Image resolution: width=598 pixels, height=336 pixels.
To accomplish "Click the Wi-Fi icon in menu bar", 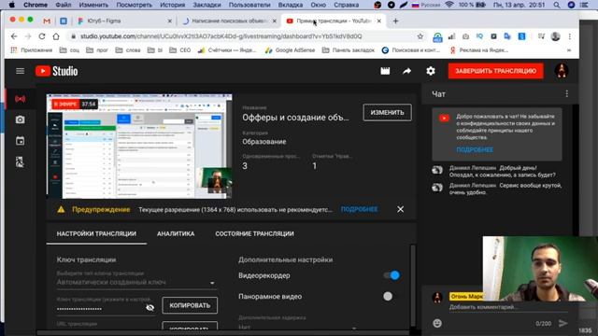I will pos(449,5).
